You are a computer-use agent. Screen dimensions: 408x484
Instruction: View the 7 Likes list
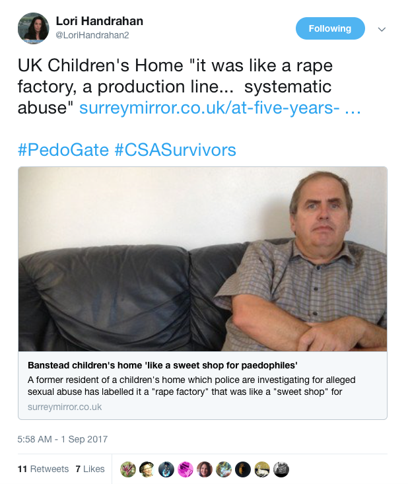coord(90,469)
